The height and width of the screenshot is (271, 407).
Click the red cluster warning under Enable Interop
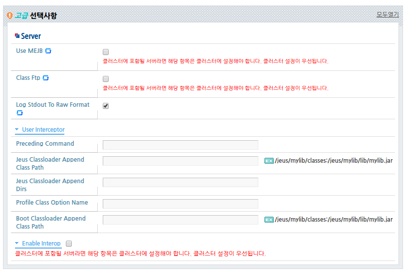(x=140, y=254)
